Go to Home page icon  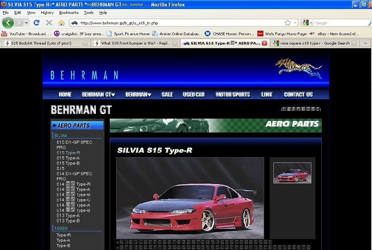(x=61, y=23)
